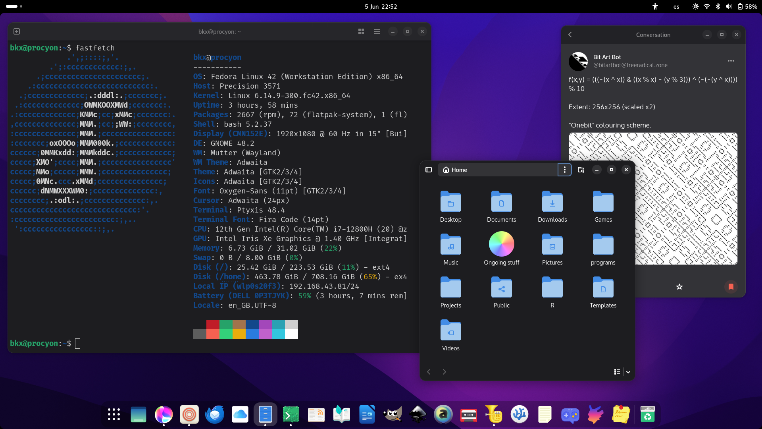Open the Public folder
Screen dimensions: 762x429
pyautogui.click(x=502, y=292)
